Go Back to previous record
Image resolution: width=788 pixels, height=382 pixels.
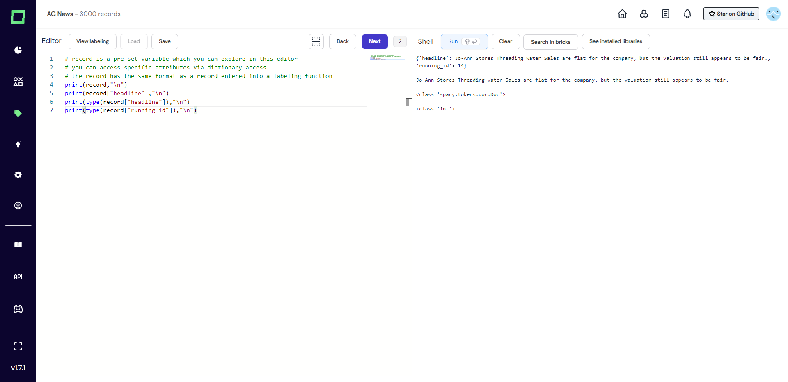coord(343,41)
